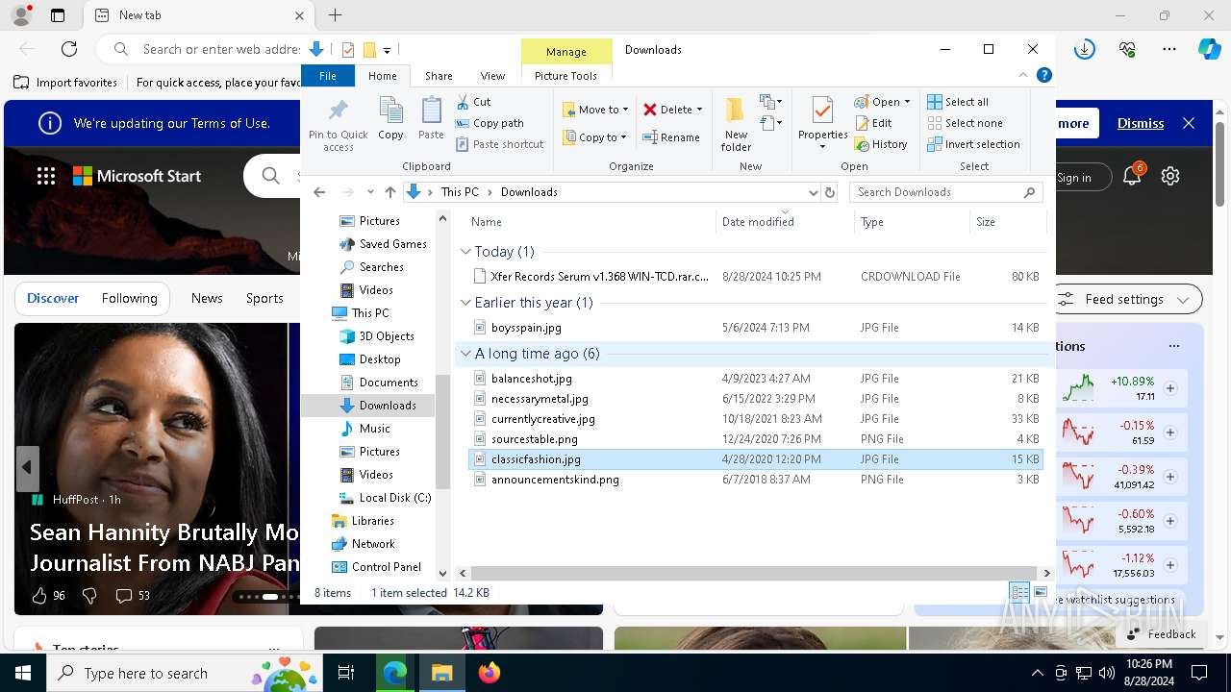Collapse the A long time ago group
Viewport: 1231px width, 692px height.
click(466, 354)
